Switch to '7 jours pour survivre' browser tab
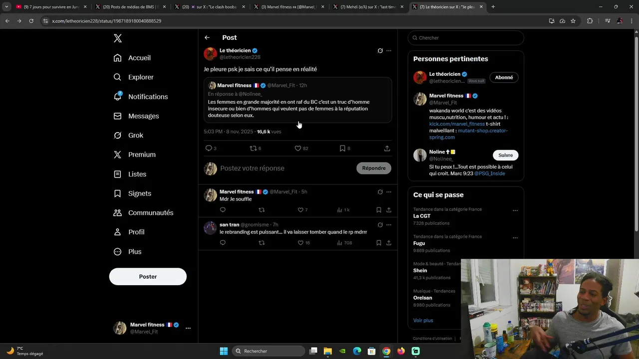 [50, 7]
